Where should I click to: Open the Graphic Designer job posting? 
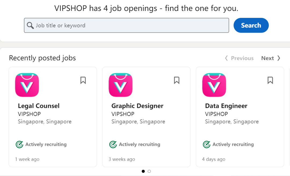click(137, 106)
